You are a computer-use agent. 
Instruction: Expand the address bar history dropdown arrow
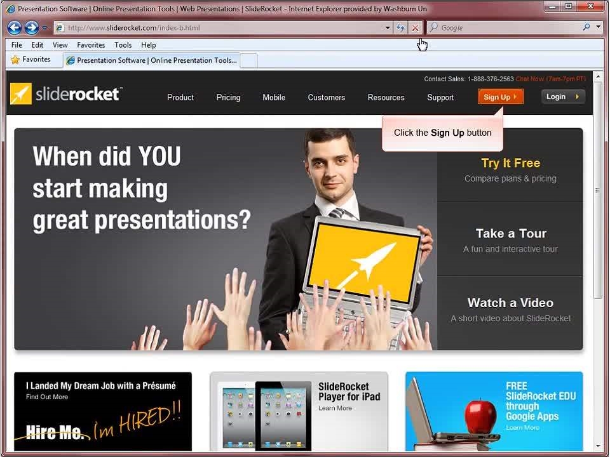click(388, 27)
